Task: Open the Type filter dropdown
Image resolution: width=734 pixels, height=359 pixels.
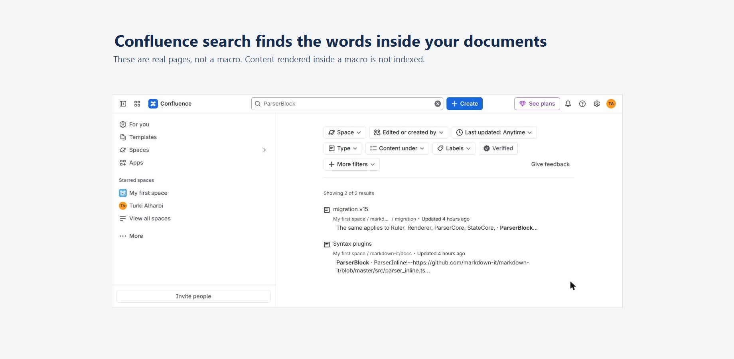Action: 343,148
